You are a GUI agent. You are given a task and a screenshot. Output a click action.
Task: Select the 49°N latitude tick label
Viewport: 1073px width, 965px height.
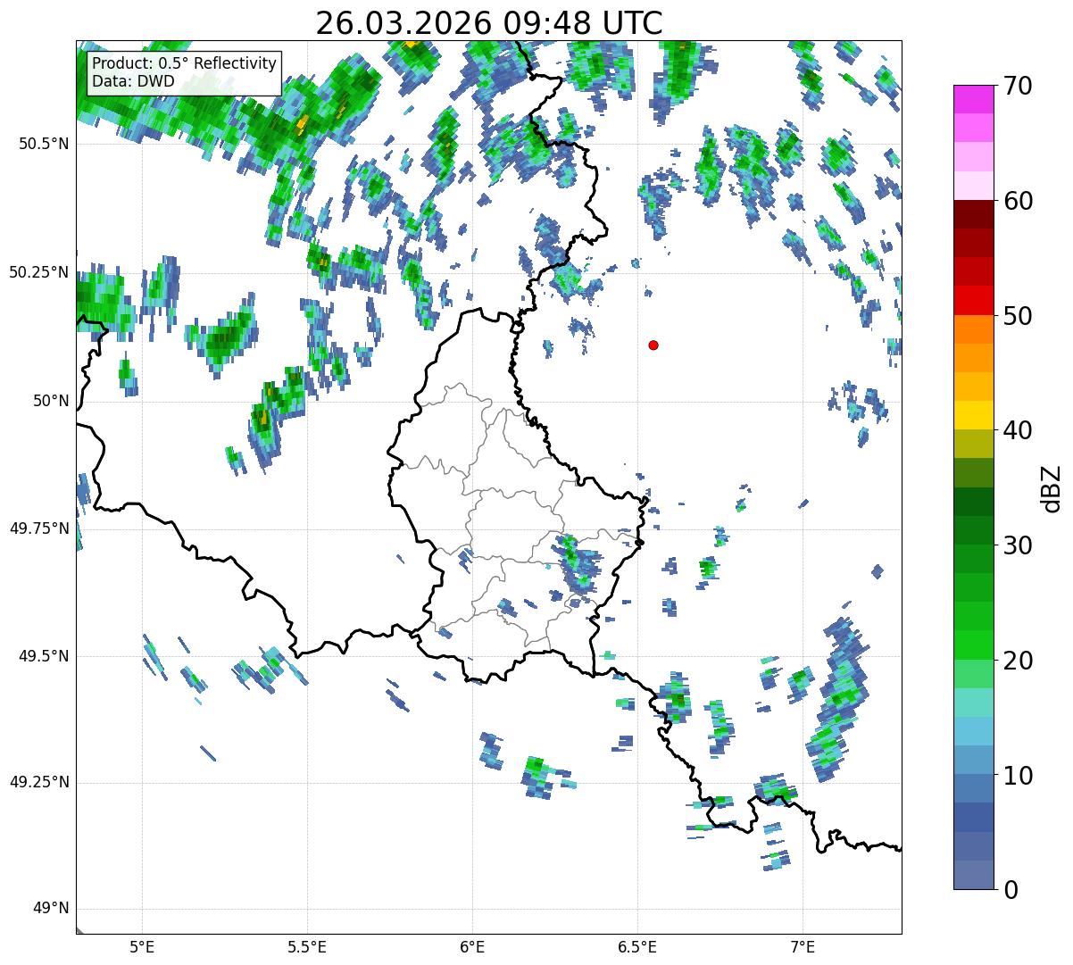(51, 909)
